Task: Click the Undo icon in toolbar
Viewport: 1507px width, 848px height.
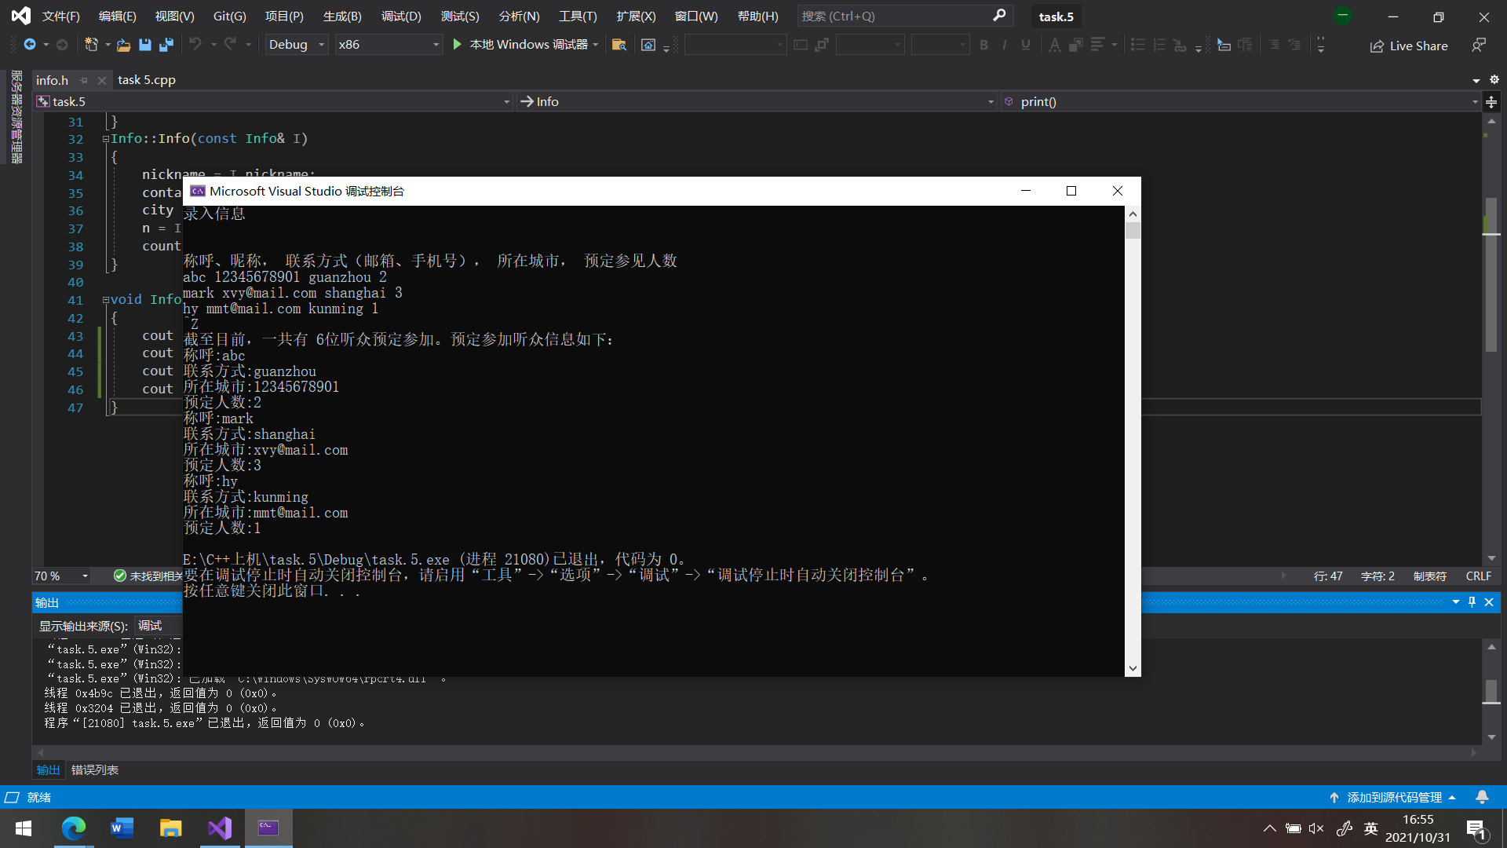Action: pyautogui.click(x=194, y=45)
